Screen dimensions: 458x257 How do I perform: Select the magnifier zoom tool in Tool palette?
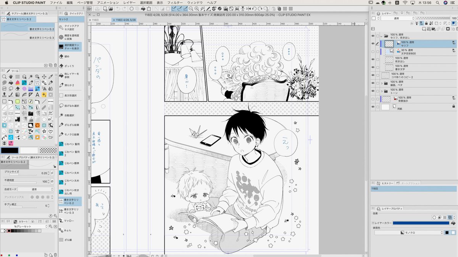pyautogui.click(x=4, y=77)
